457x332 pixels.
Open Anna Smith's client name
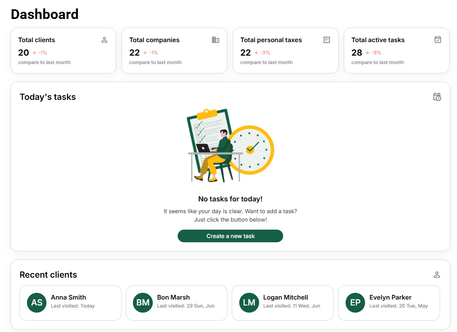pyautogui.click(x=68, y=297)
